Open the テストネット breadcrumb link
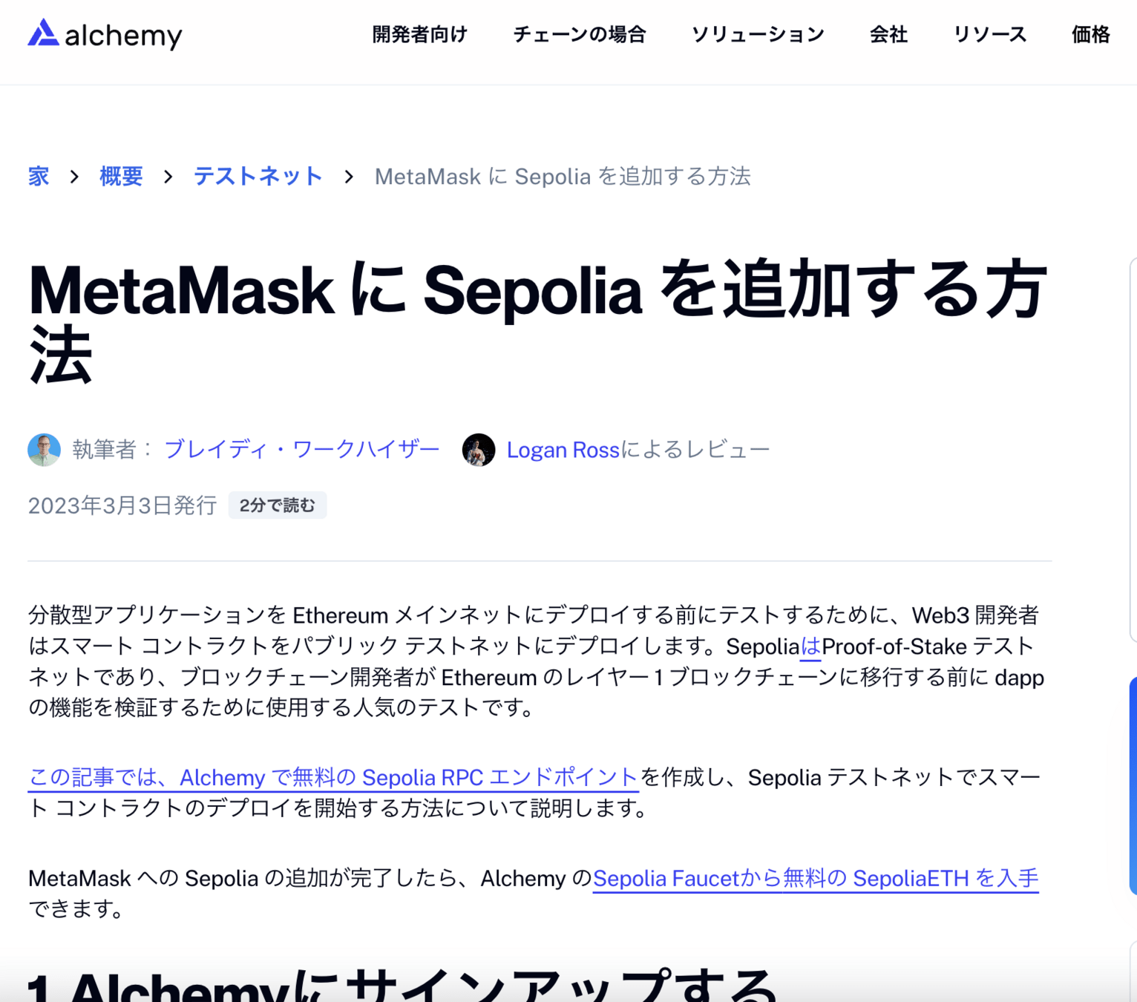1137x1002 pixels. click(x=258, y=177)
